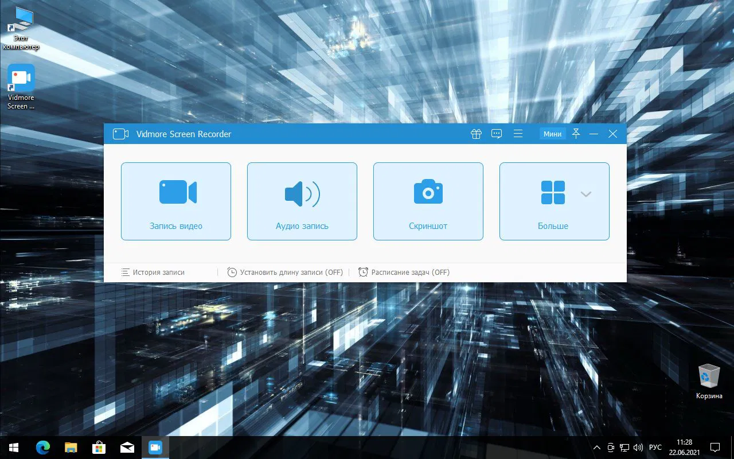Open Microsoft Store from the taskbar
The height and width of the screenshot is (459, 734).
click(99, 448)
